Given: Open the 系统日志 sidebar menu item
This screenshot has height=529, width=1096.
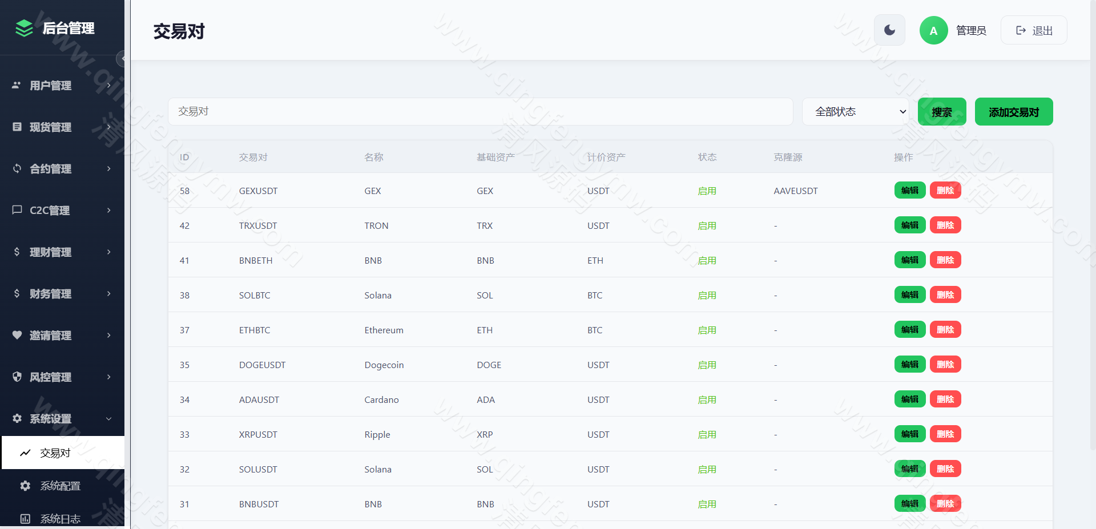Looking at the screenshot, I should click(63, 519).
